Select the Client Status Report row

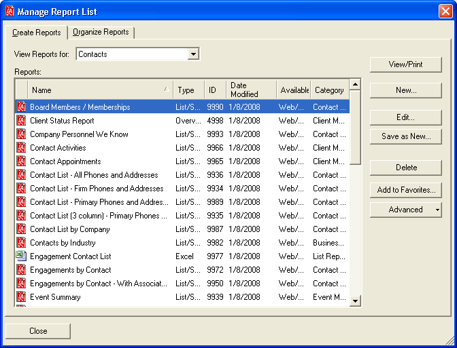(x=182, y=121)
